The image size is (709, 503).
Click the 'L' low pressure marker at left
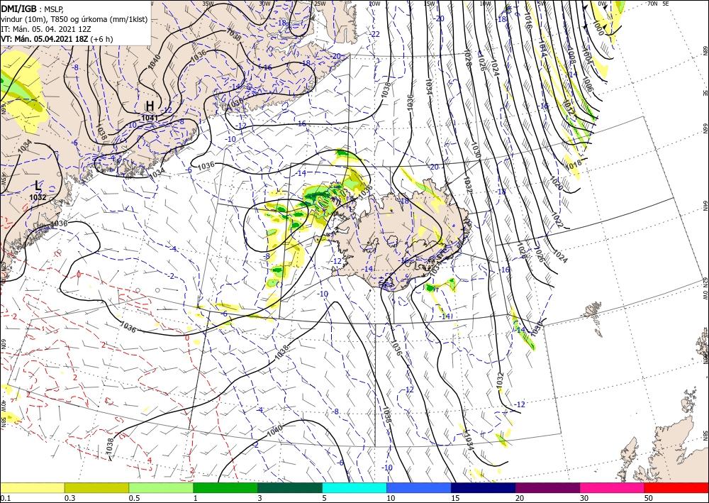(x=38, y=185)
